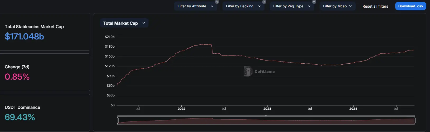The width and height of the screenshot is (430, 132).
Task: Click the count badge on Filter by Attribute
Action: tap(217, 2)
